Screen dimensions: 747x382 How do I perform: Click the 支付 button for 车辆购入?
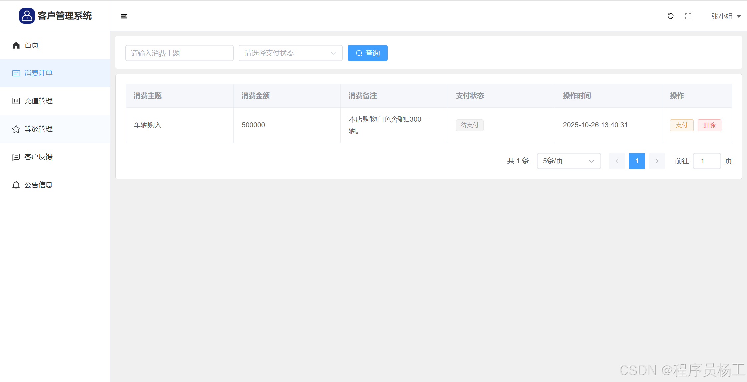[x=681, y=125]
